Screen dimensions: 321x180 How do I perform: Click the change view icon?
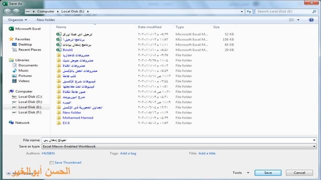(x=291, y=20)
